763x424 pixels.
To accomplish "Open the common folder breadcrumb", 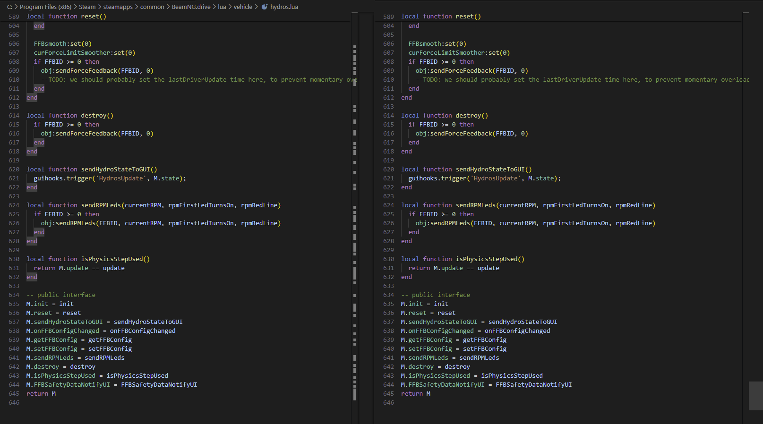I will point(152,7).
